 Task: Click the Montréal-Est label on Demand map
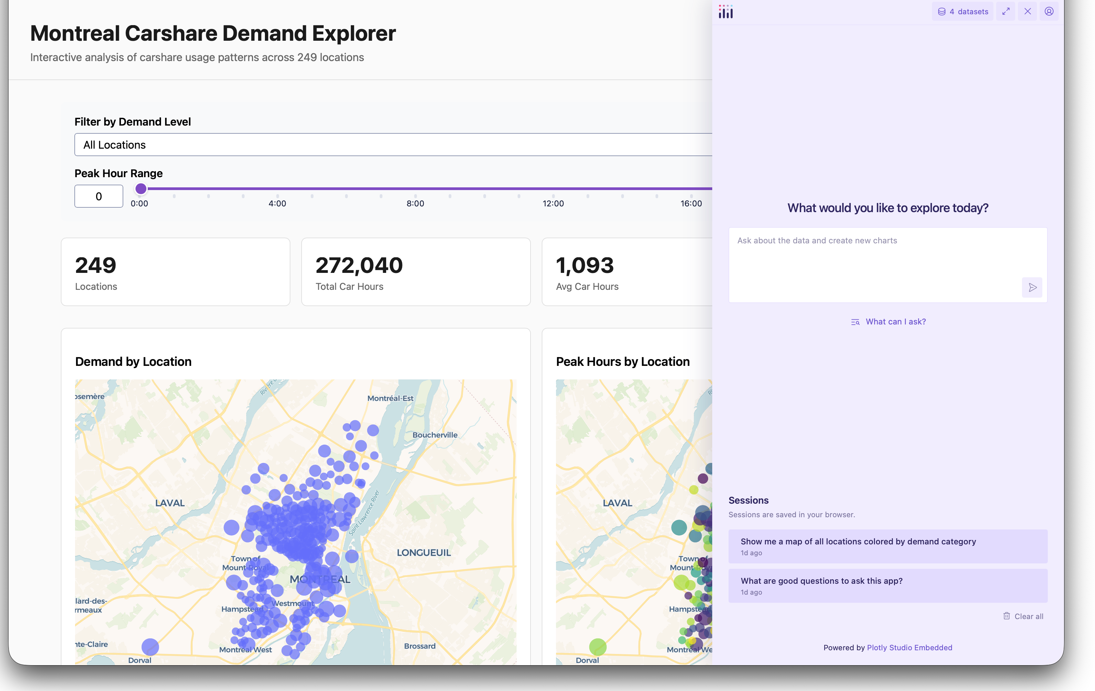coord(390,398)
